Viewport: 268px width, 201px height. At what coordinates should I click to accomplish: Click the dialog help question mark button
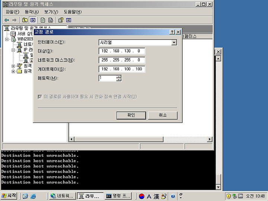[172, 32]
